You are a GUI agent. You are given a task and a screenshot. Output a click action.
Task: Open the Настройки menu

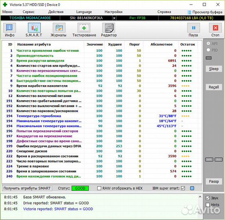(x=114, y=12)
